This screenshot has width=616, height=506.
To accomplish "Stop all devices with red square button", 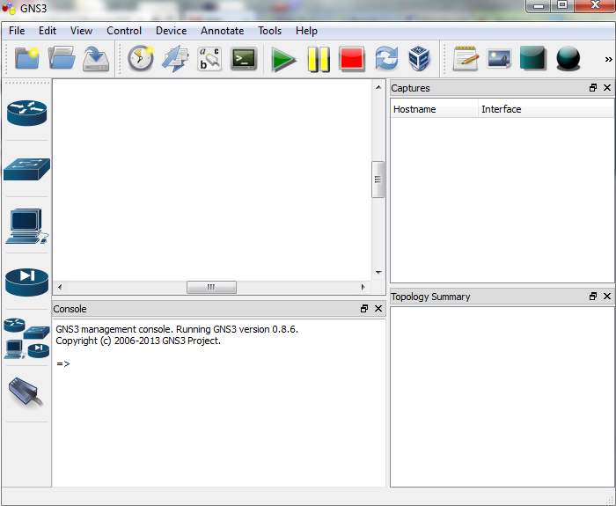I will click(352, 59).
